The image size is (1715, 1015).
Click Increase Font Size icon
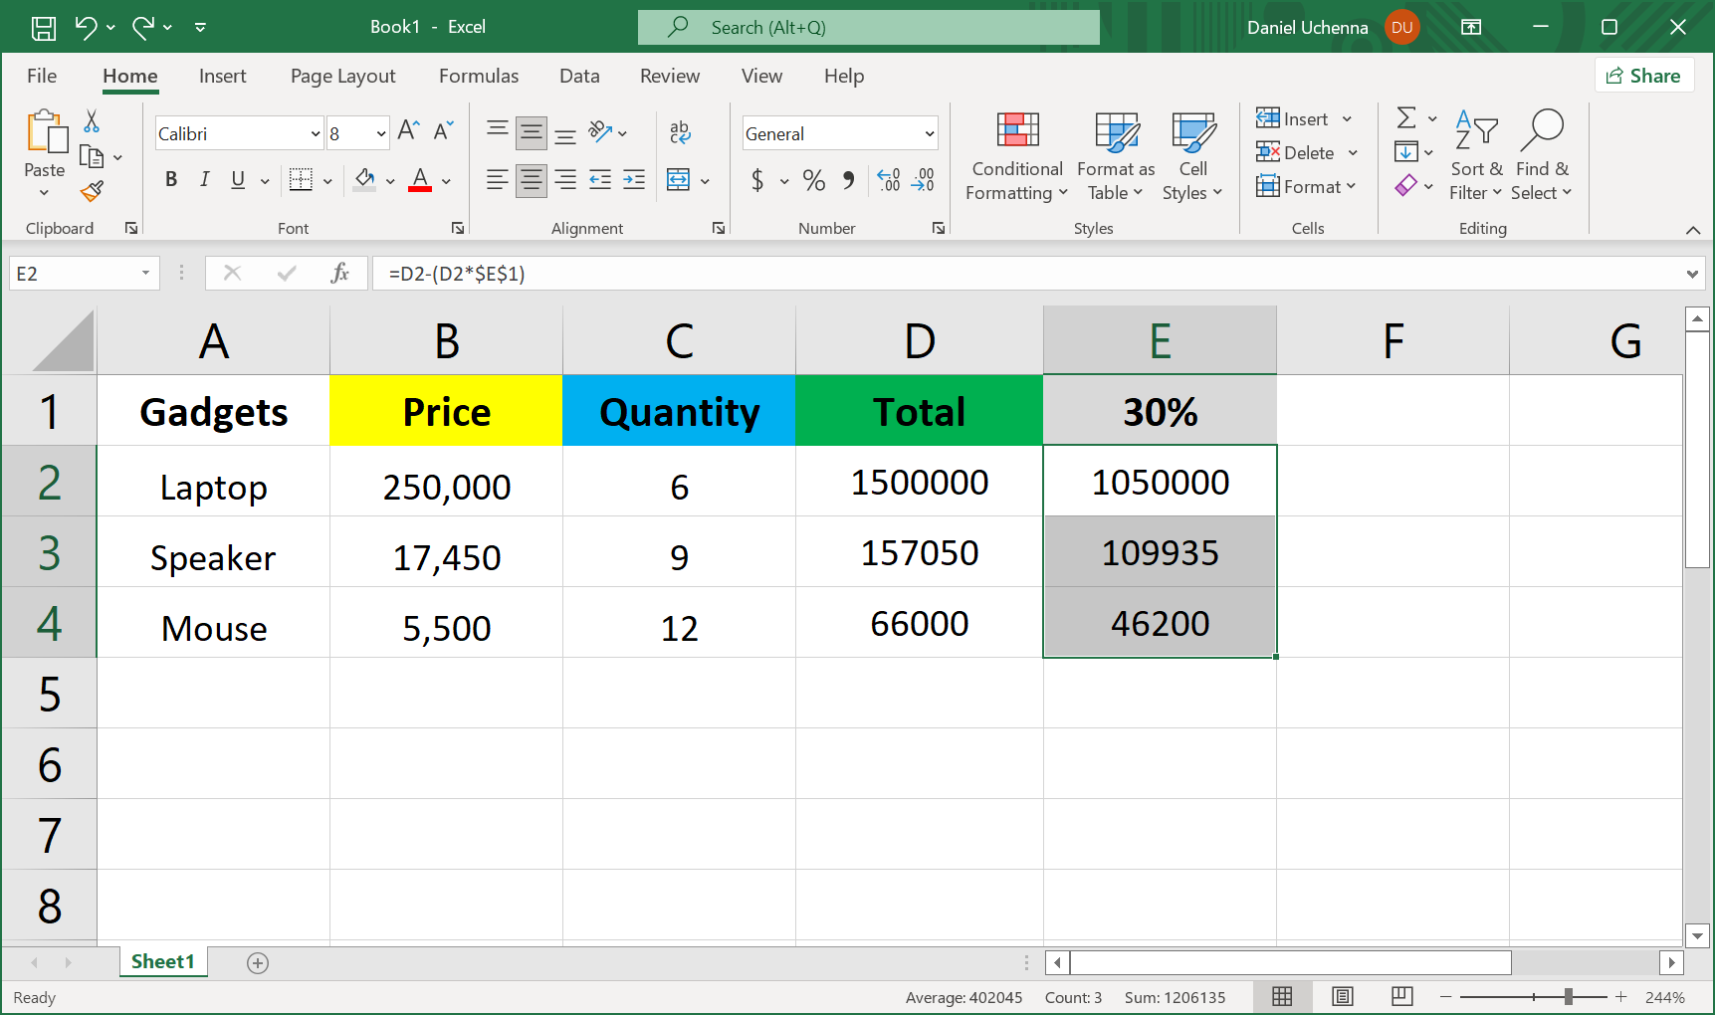pos(408,131)
